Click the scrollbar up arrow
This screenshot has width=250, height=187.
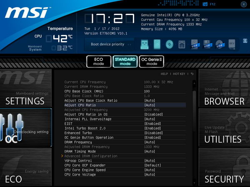194,83
